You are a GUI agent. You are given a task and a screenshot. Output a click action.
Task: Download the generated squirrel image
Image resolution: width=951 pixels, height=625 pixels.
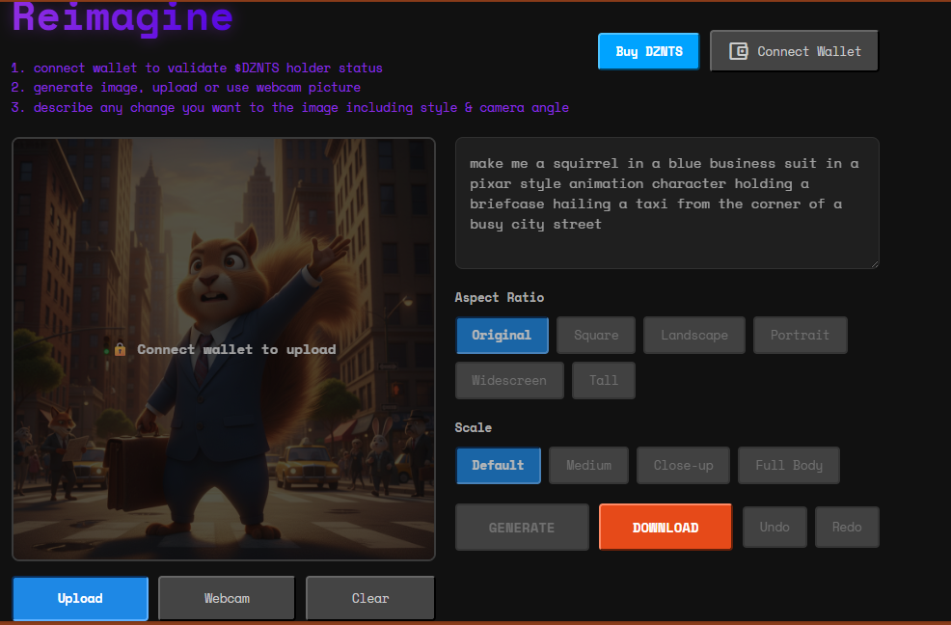click(x=666, y=528)
